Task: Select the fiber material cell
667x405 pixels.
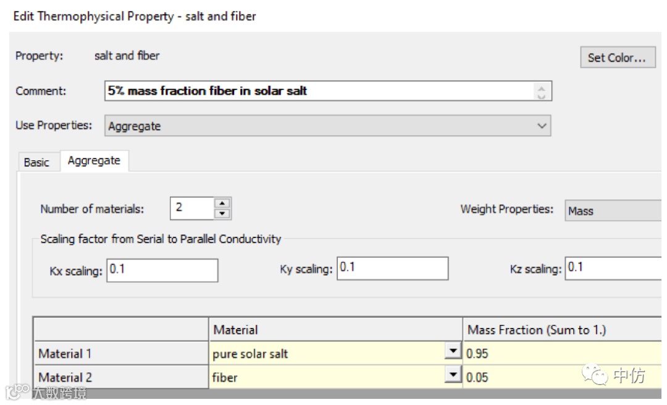Action: (327, 377)
